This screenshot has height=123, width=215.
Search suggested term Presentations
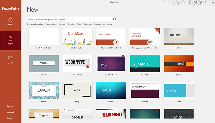51,24
